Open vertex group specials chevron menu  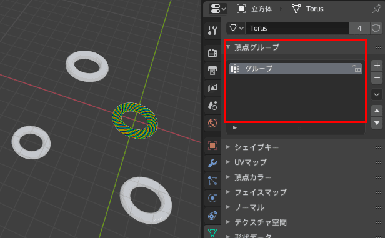point(377,94)
